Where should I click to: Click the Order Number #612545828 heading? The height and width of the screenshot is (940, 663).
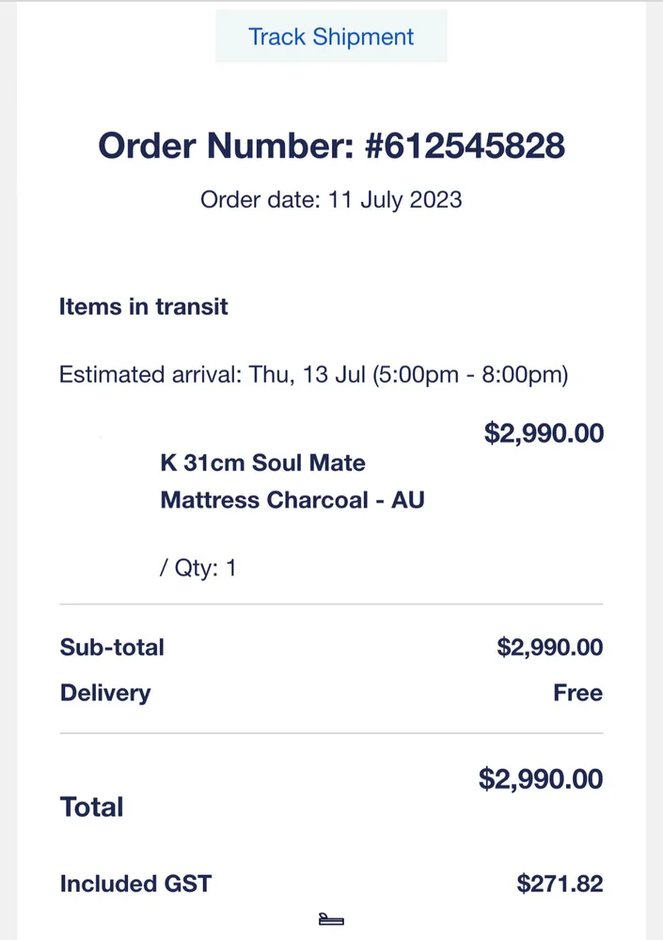(331, 146)
